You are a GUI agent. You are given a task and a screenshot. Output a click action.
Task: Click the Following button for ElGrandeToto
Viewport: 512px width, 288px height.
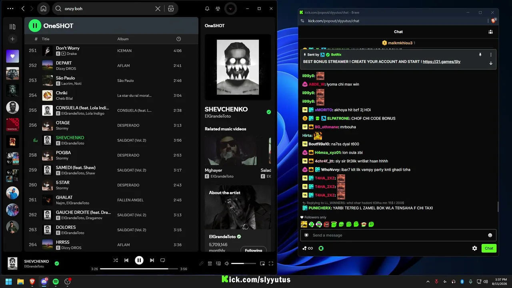click(254, 250)
